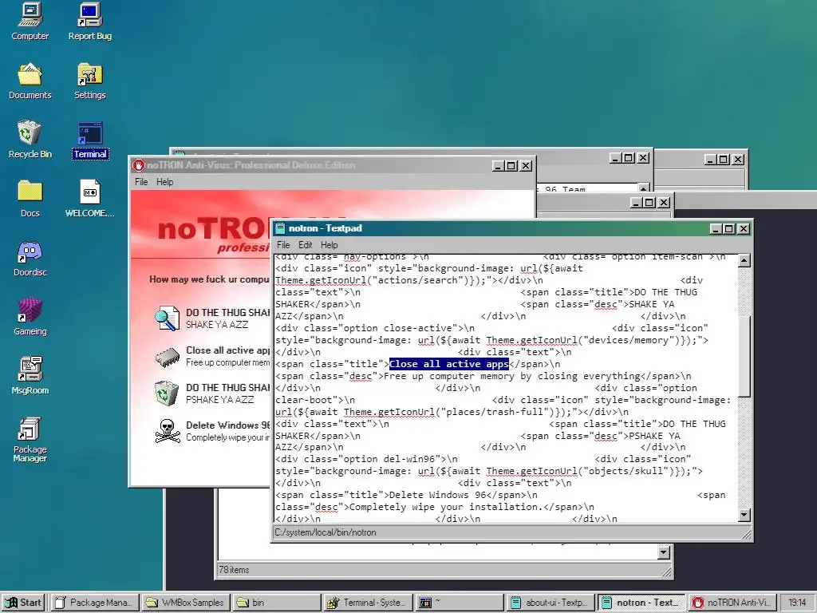The height and width of the screenshot is (613, 817).
Task: Open File menu in noTRON Anti-Virus
Action: [141, 182]
